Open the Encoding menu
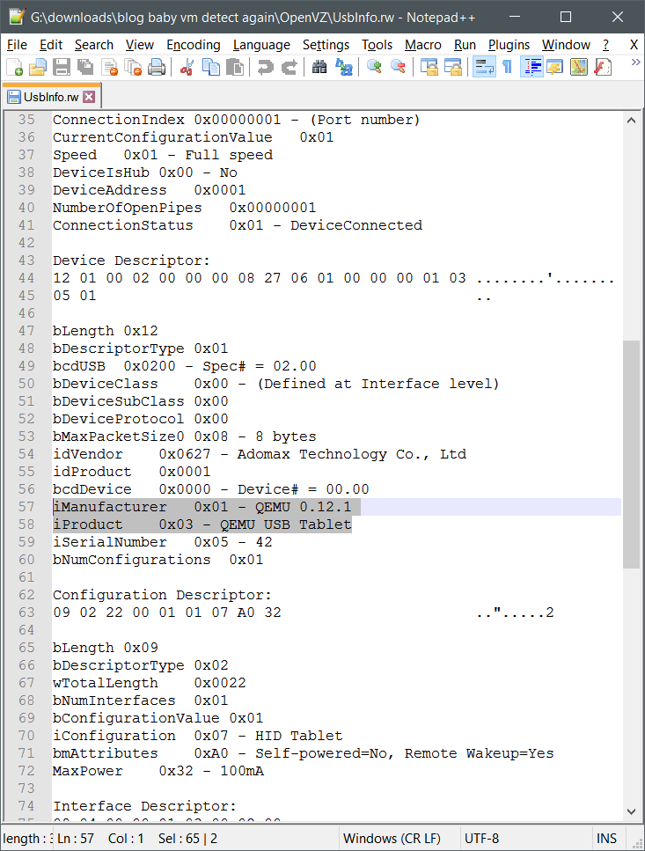Image resolution: width=645 pixels, height=851 pixels. tap(193, 45)
